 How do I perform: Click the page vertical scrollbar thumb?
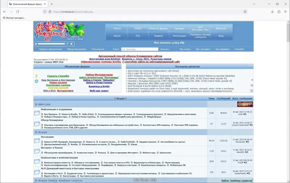point(288,32)
